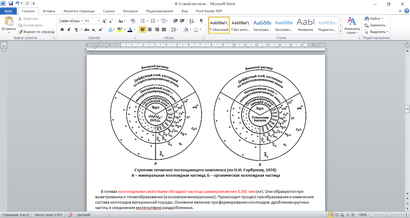Open the line spacing dropdown

(x=174, y=30)
